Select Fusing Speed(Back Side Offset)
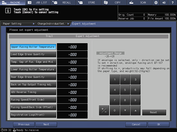Image resolution: width=177 pixels, height=132 pixels. click(x=33, y=107)
